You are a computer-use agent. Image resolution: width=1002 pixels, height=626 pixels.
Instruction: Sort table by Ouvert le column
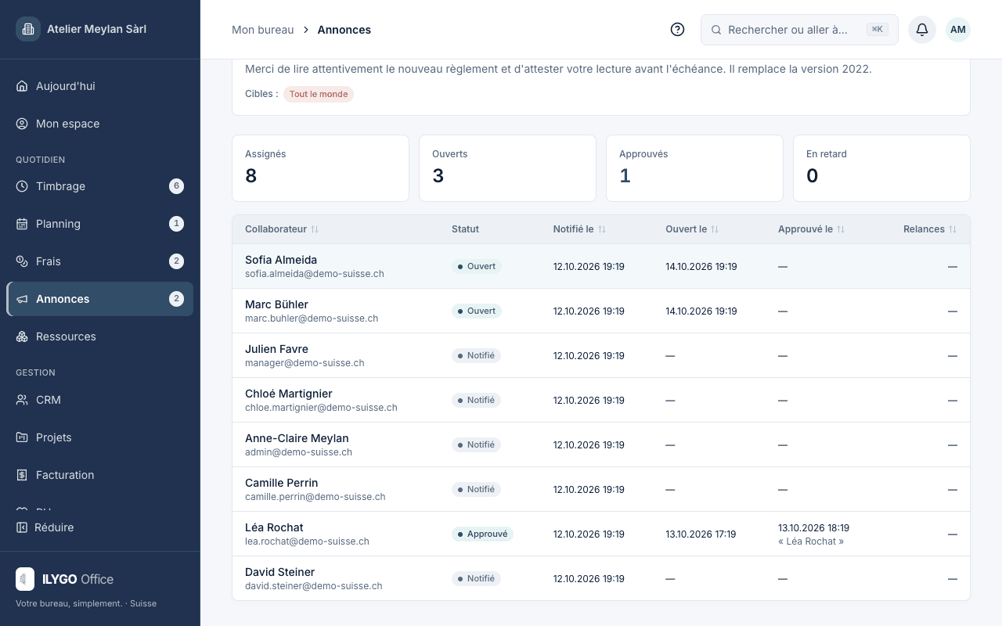[692, 229]
